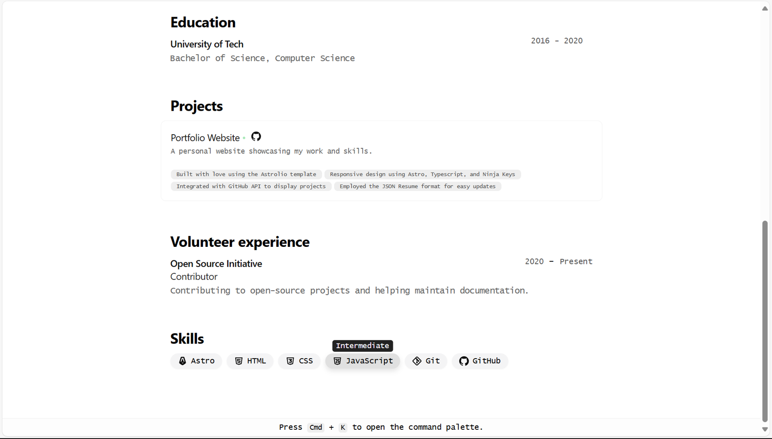Select the Astro skill badge
Screen dimensions: 772x439
[196, 361]
